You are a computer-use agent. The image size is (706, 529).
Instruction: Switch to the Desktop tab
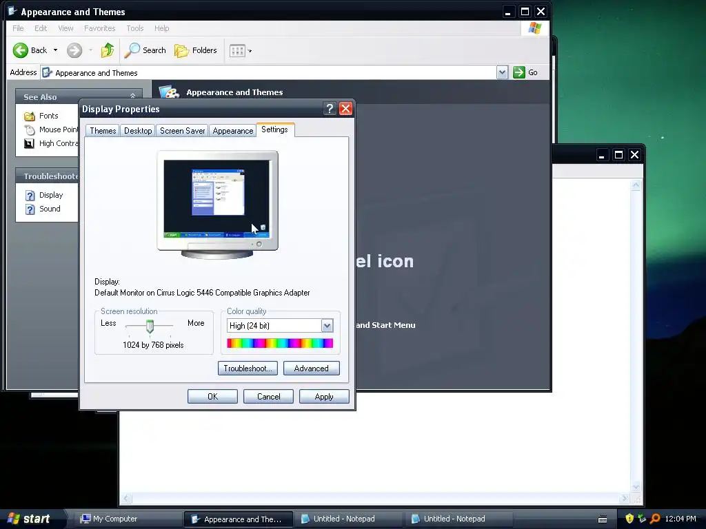click(138, 130)
